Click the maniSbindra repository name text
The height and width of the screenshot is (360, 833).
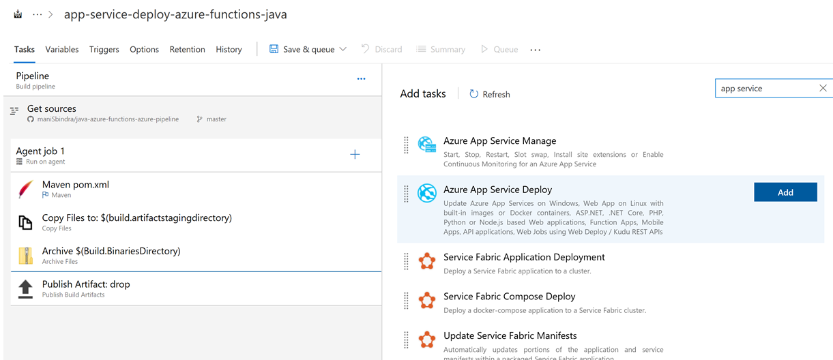coord(108,119)
